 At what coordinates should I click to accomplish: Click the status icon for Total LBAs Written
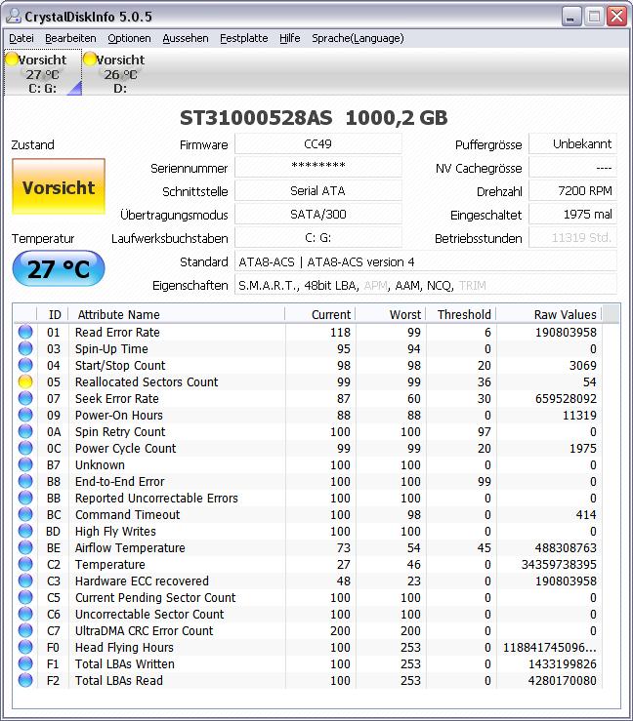25,663
